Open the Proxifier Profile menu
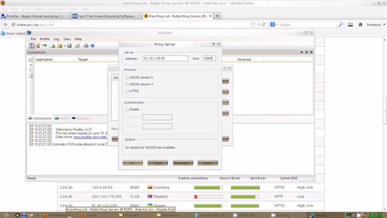This screenshot has height=218, width=387. pos(45,39)
